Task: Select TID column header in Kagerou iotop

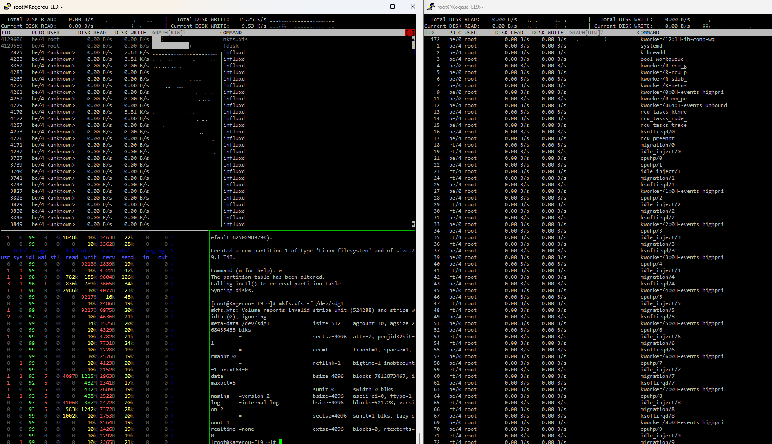Action: [x=5, y=33]
